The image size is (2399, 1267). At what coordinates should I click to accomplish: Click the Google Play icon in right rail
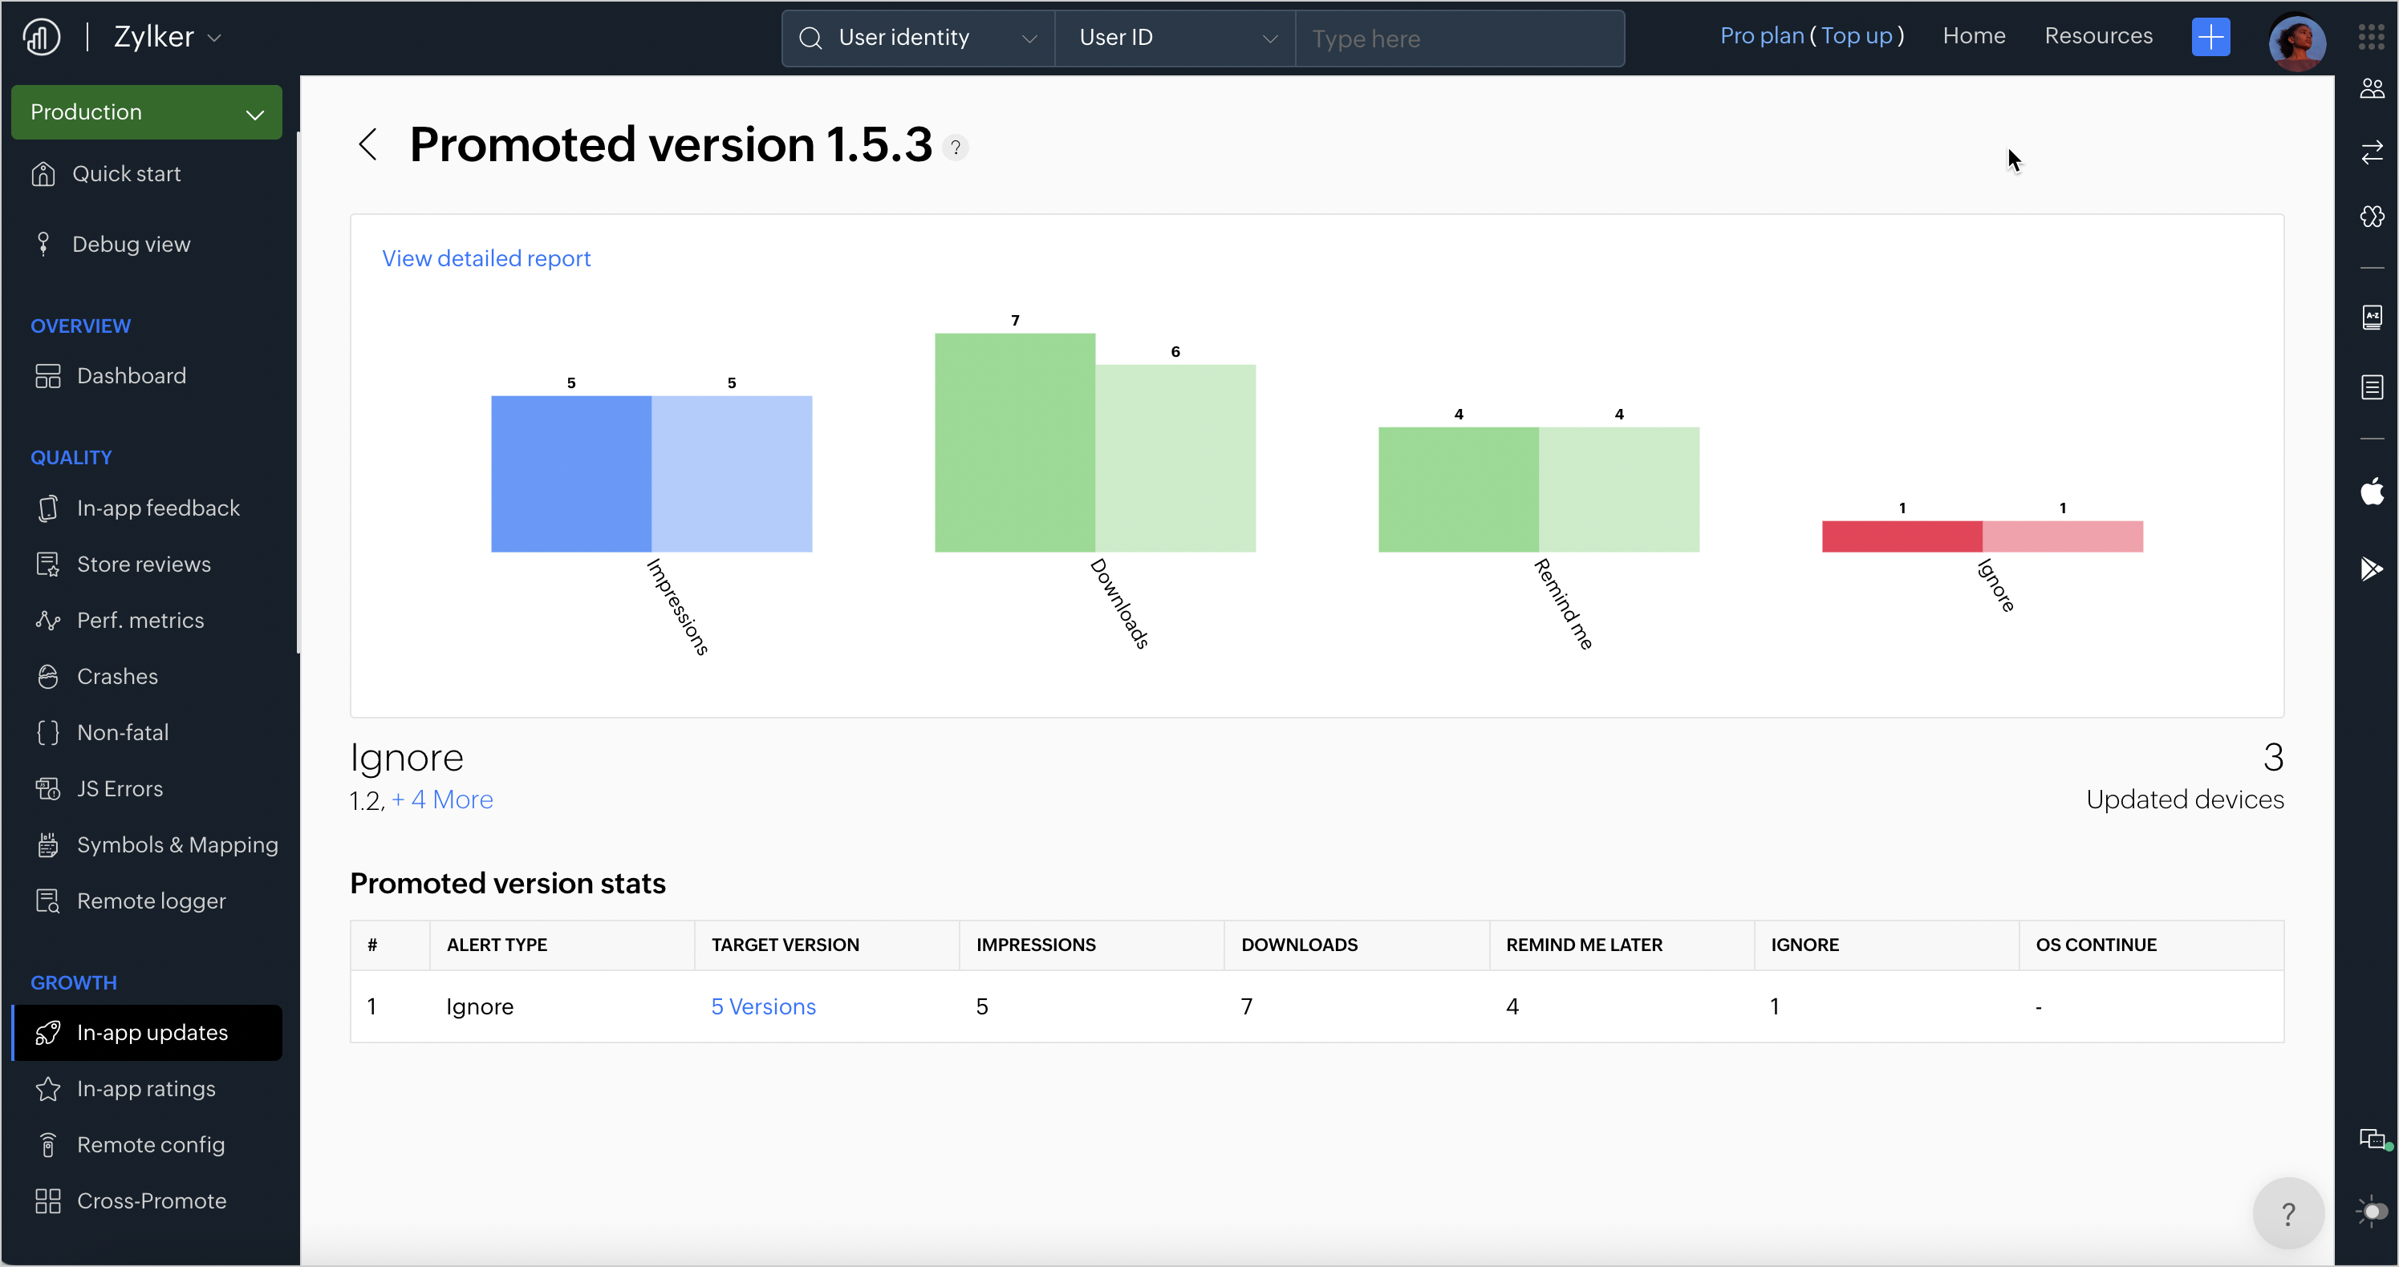point(2372,568)
